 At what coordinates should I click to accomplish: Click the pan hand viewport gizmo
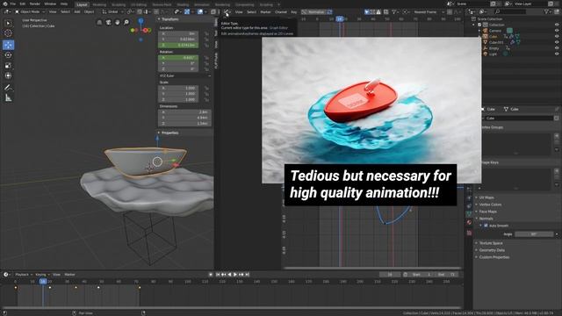click(117, 22)
